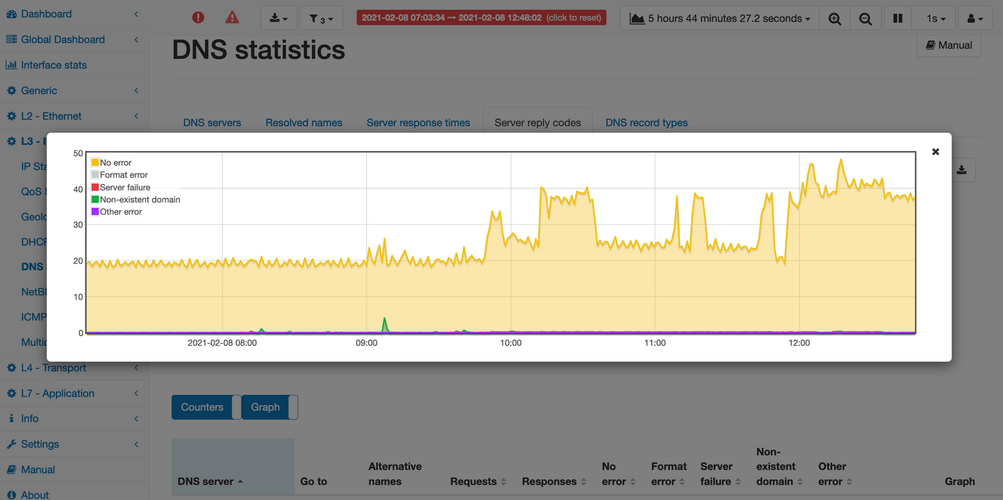Open the 1s refresh interval dropdown
The width and height of the screenshot is (1003, 500).
(935, 19)
